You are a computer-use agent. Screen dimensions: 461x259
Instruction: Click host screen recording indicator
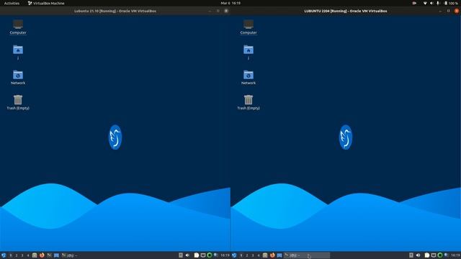tap(414, 3)
